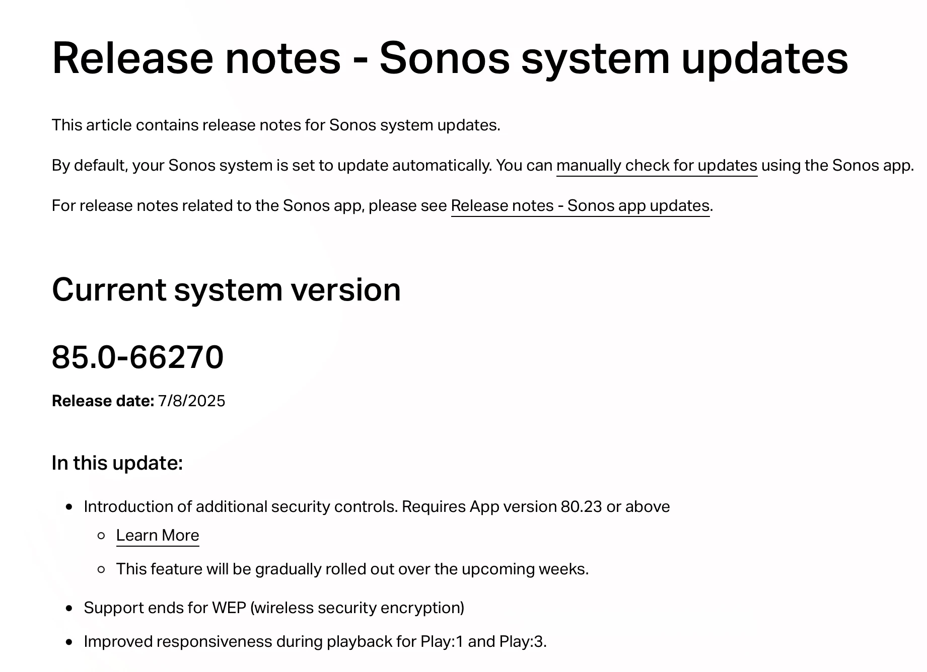The width and height of the screenshot is (927, 672).
Task: Click the bold 'Release date:' label
Action: pyautogui.click(x=103, y=401)
